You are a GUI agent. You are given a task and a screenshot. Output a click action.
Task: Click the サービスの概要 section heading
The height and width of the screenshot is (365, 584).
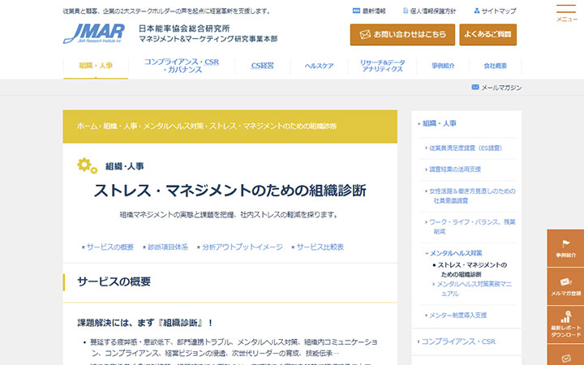pos(114,281)
